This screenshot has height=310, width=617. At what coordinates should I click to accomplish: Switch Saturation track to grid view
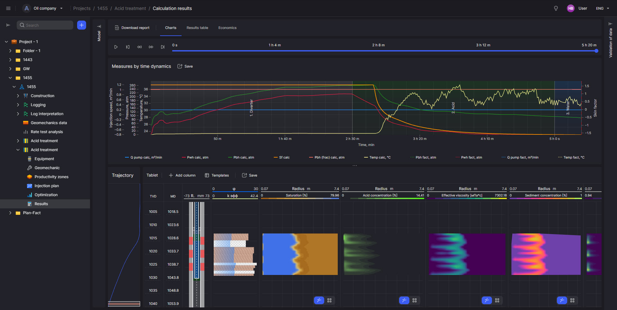point(329,300)
